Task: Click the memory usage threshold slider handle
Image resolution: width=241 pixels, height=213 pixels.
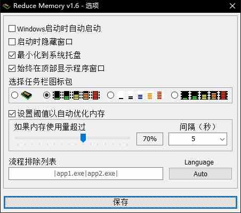Action: 83,138
